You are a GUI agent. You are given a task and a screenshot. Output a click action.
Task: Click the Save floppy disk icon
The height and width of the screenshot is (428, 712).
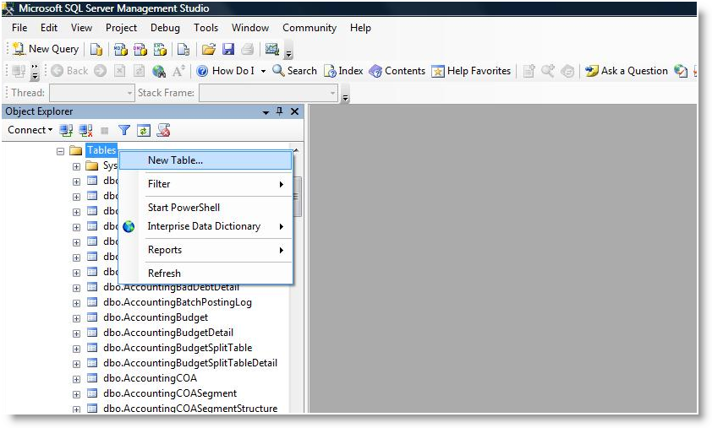[x=227, y=49]
